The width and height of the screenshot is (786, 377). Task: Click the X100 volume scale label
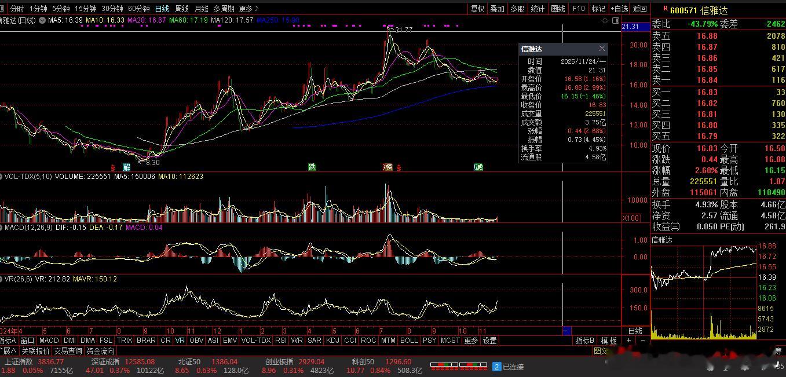click(630, 218)
